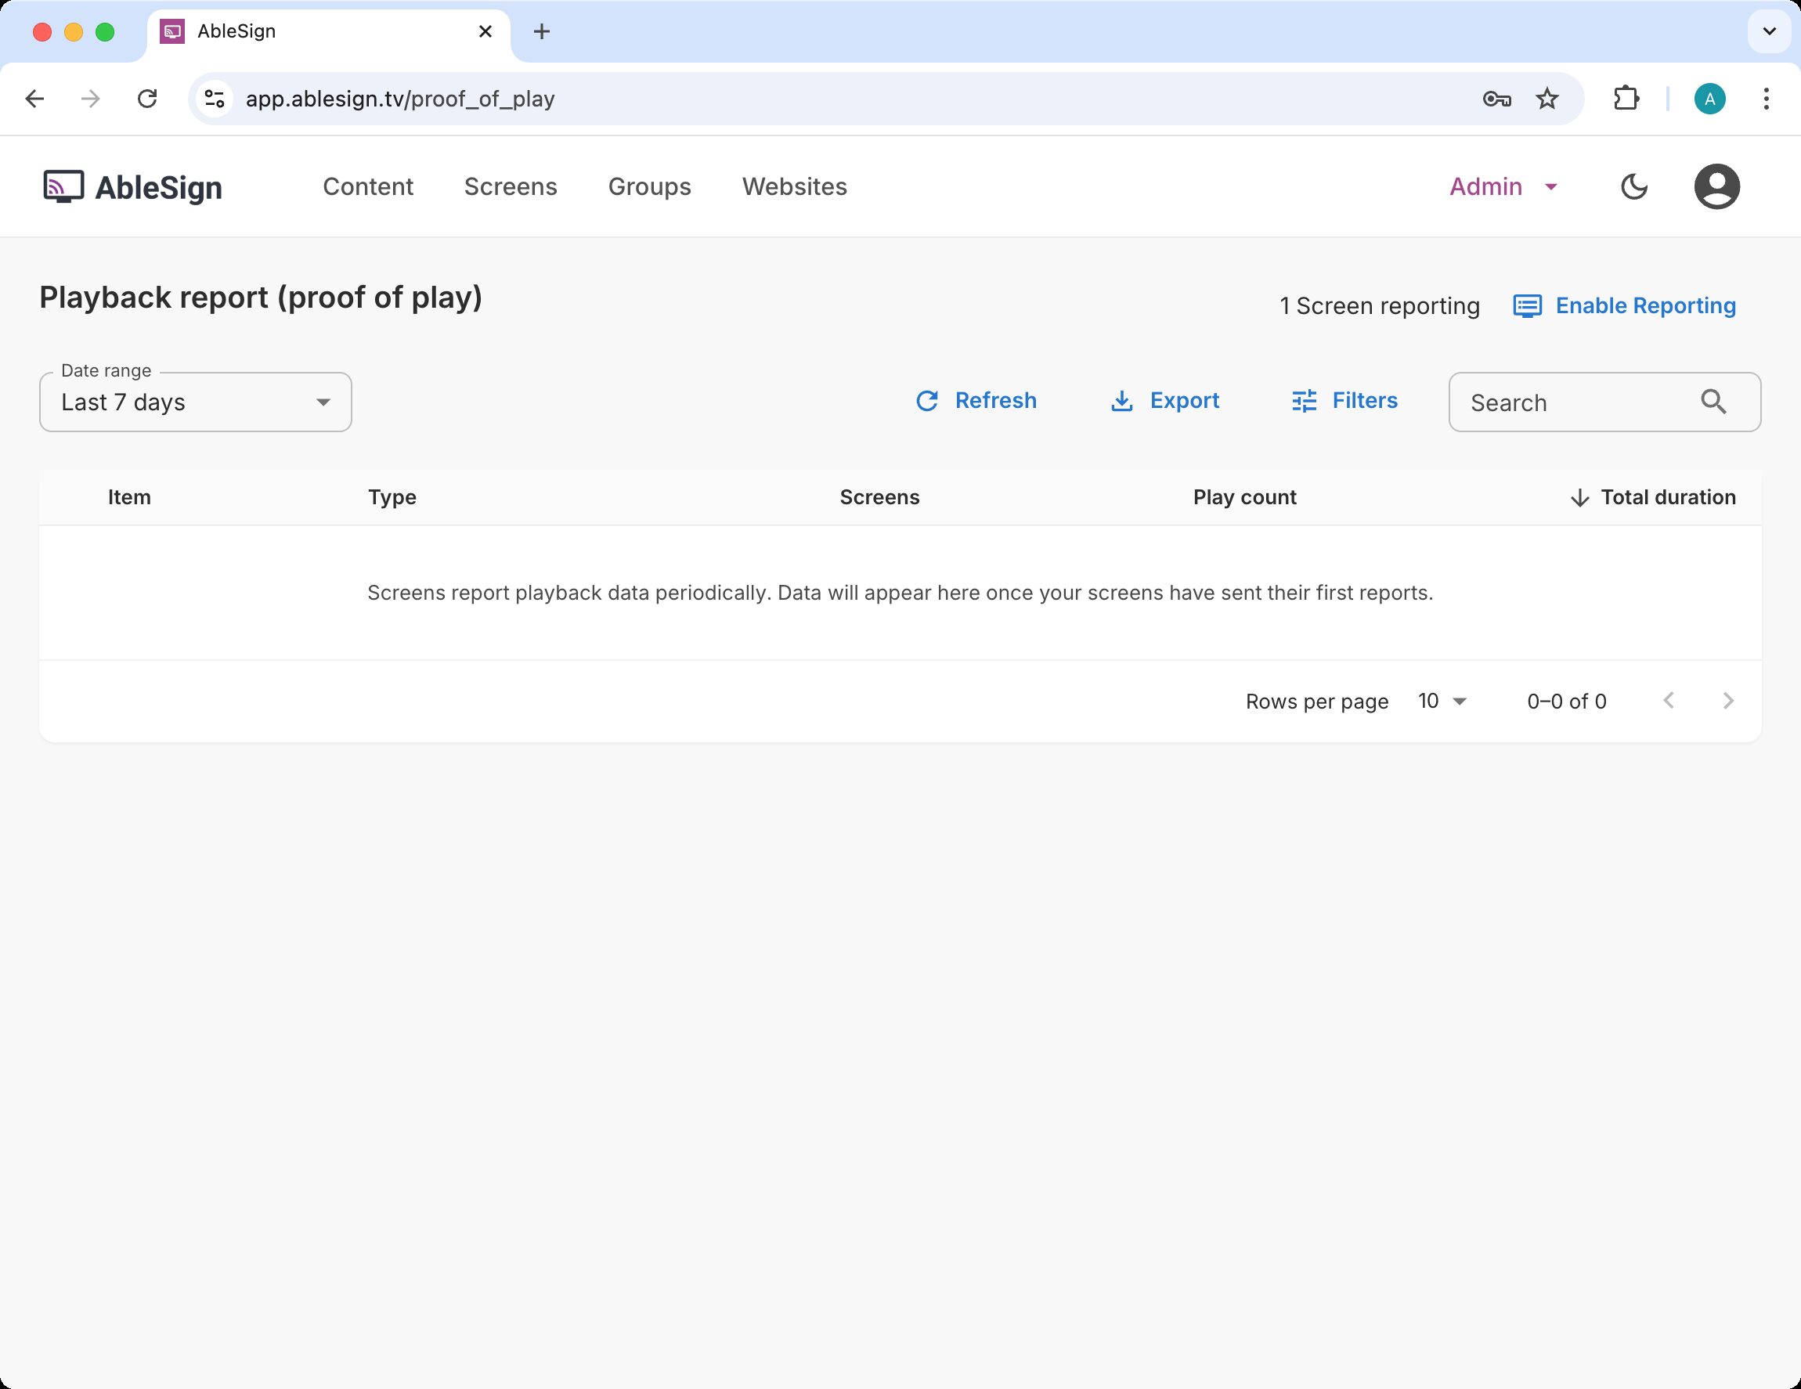Sort by Total duration column

[1666, 497]
